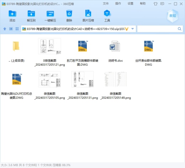The height and width of the screenshot is (168, 185).
Task: Open the 工具 (Tools) icon
Action: tap(107, 13)
